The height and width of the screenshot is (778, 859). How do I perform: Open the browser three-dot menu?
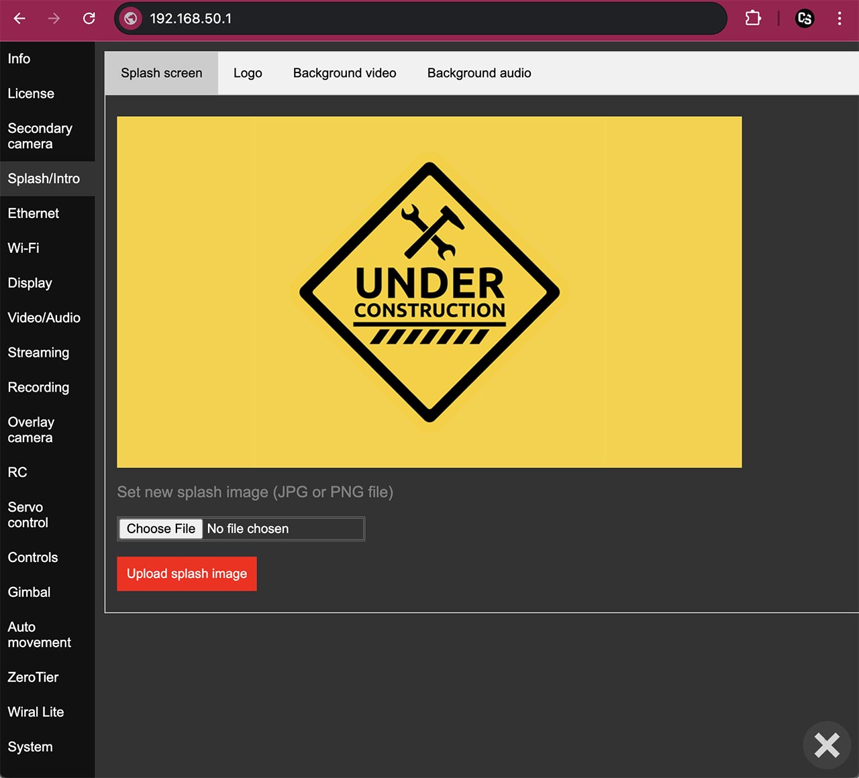click(839, 19)
